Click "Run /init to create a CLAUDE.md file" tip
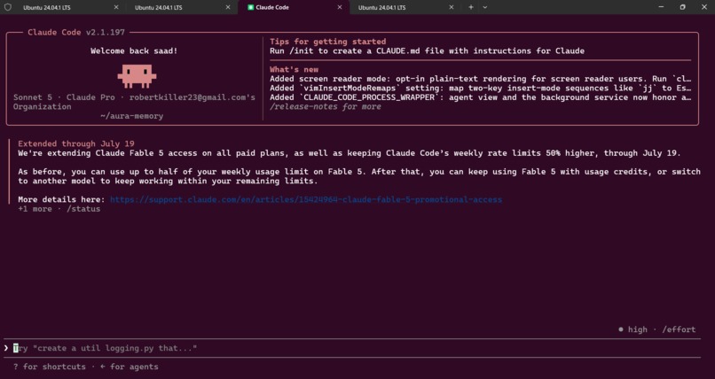This screenshot has height=379, width=715. click(x=427, y=51)
